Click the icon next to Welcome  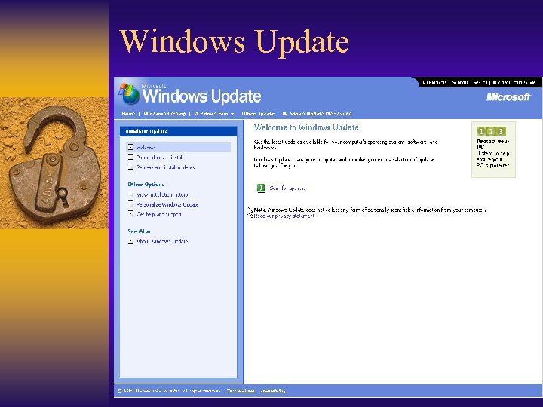pyautogui.click(x=130, y=147)
